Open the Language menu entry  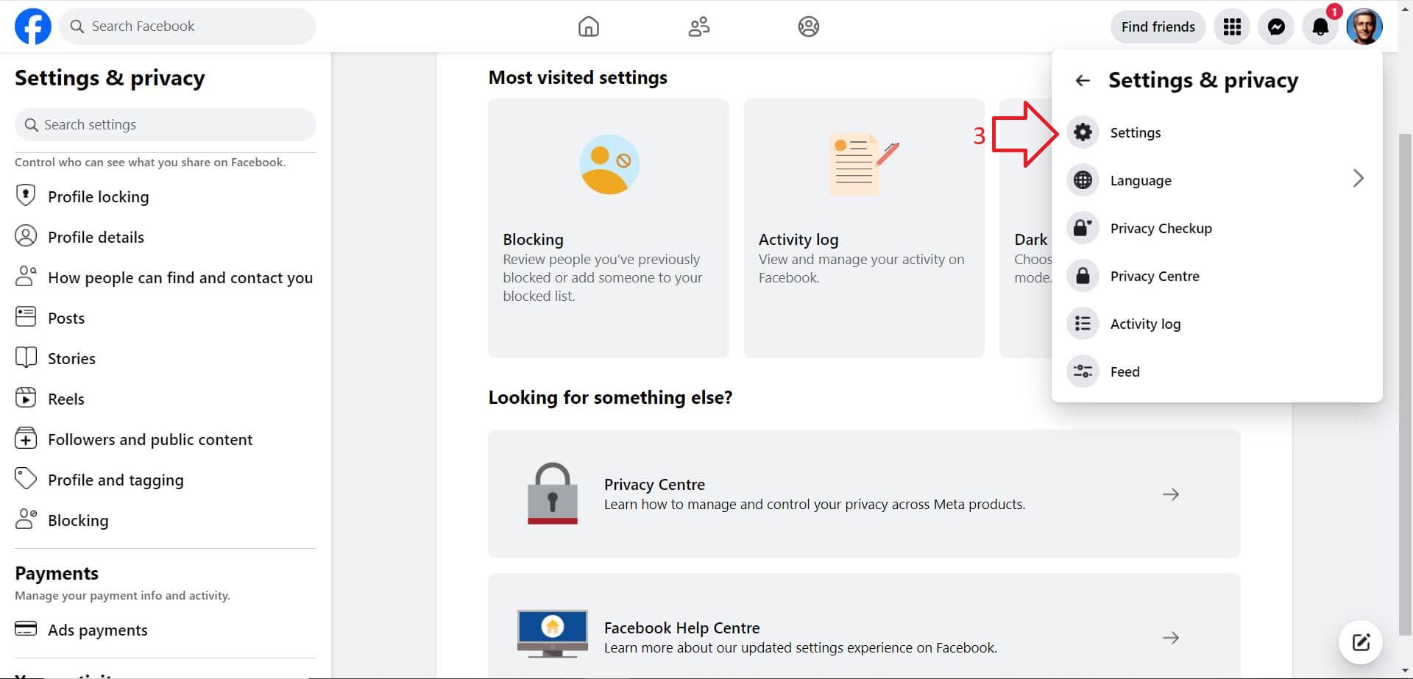coord(1217,180)
